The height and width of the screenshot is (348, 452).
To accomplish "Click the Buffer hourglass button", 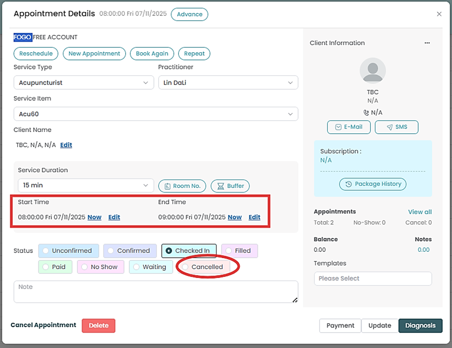I will [x=230, y=186].
